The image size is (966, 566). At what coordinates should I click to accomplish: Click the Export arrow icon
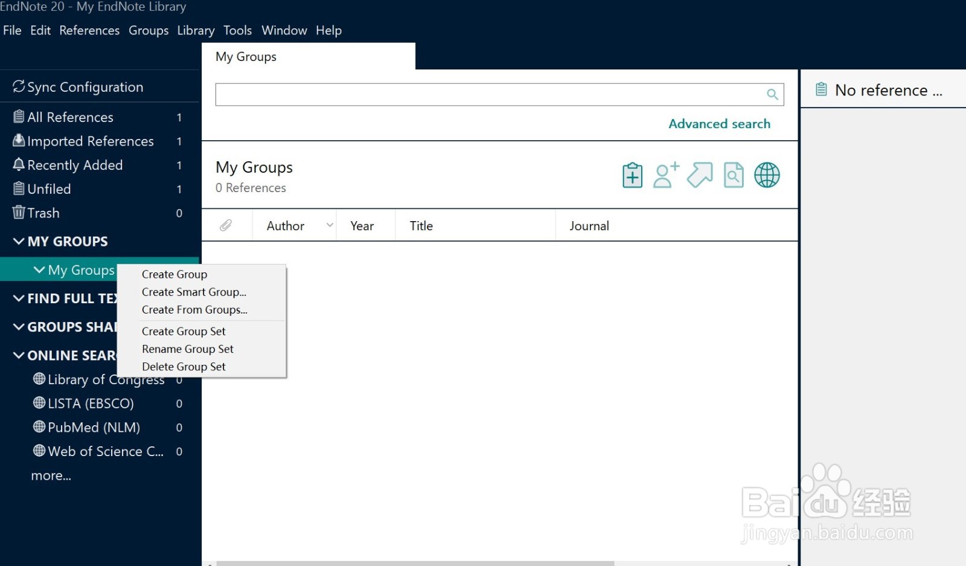pos(700,175)
